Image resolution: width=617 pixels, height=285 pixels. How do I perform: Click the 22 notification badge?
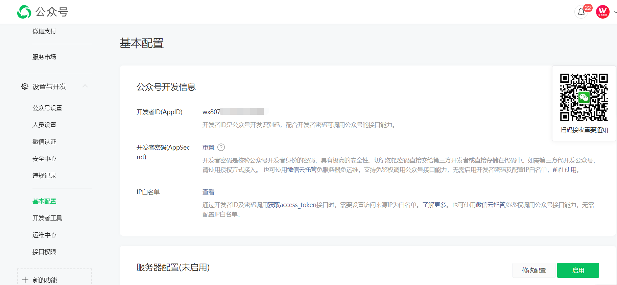[x=588, y=8]
